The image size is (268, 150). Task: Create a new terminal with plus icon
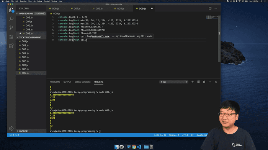point(193,82)
